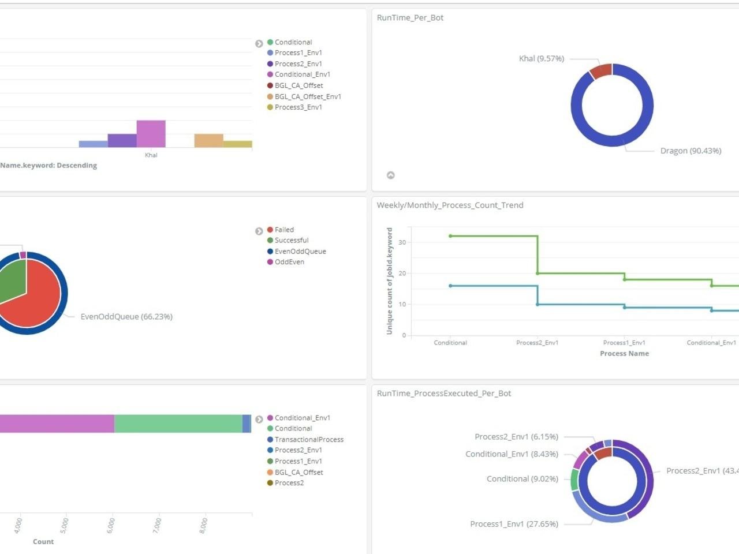Expand the circled chevron beside the top legend
Viewport: 739px width, 554px height.
[258, 43]
